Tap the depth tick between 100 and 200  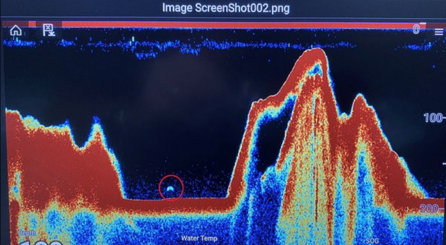click(443, 163)
